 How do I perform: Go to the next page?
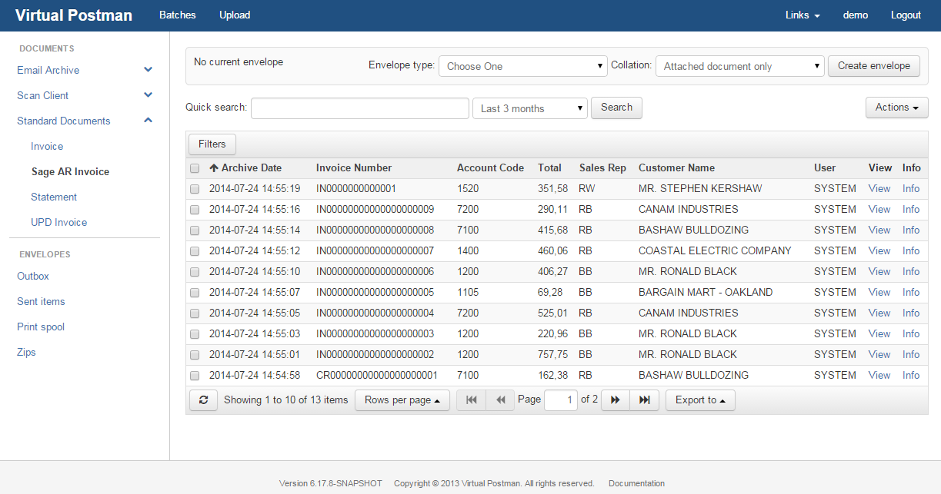(x=615, y=400)
